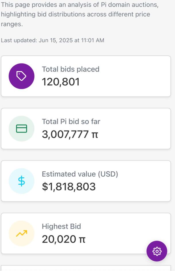175x271 pixels.
Task: Click the Last updated timestamp text
Action: coord(52,40)
